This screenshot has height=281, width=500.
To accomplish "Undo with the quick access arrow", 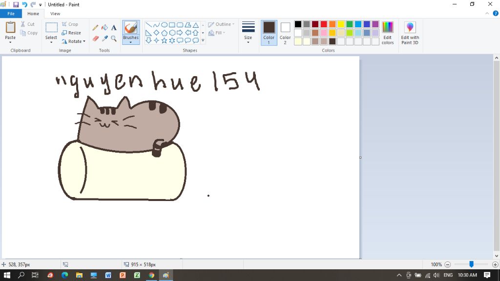I will tap(24, 4).
